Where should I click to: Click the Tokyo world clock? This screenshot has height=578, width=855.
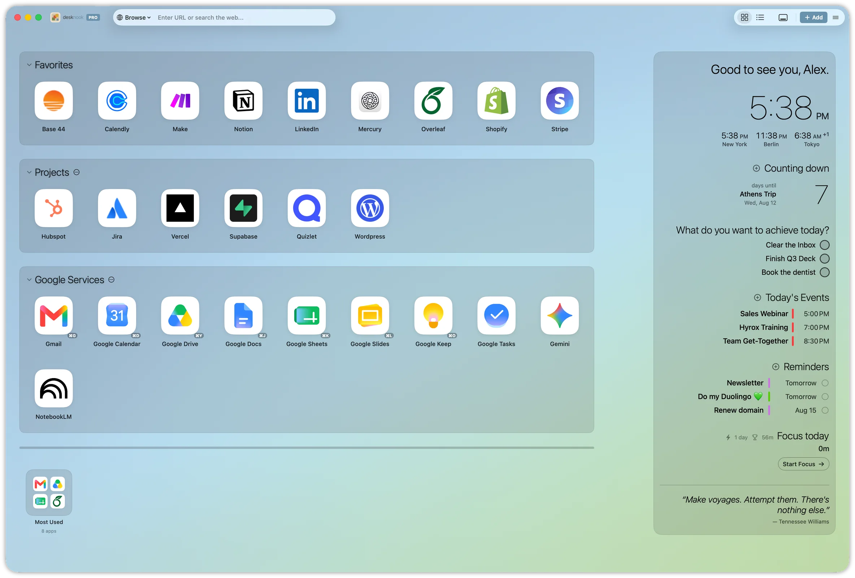(812, 139)
